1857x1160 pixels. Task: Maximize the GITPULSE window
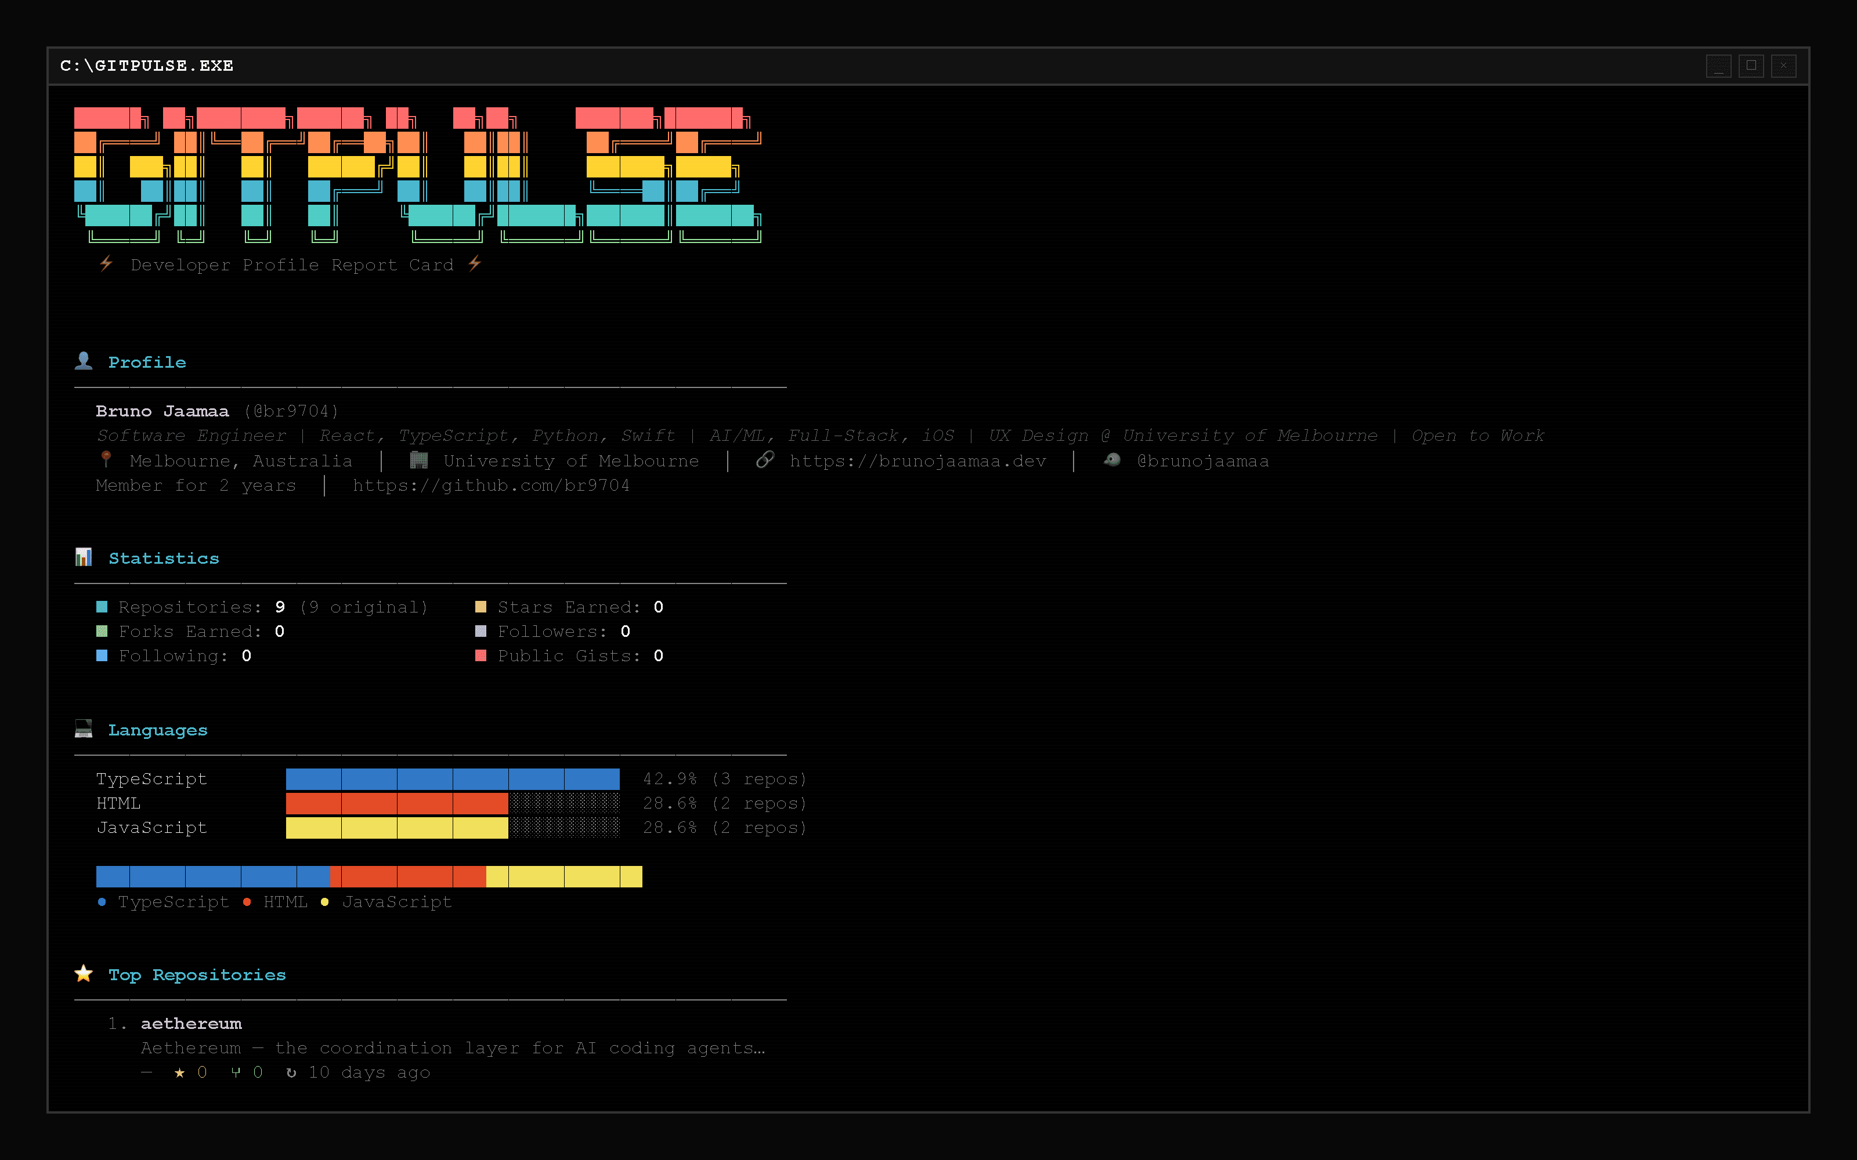[1751, 66]
